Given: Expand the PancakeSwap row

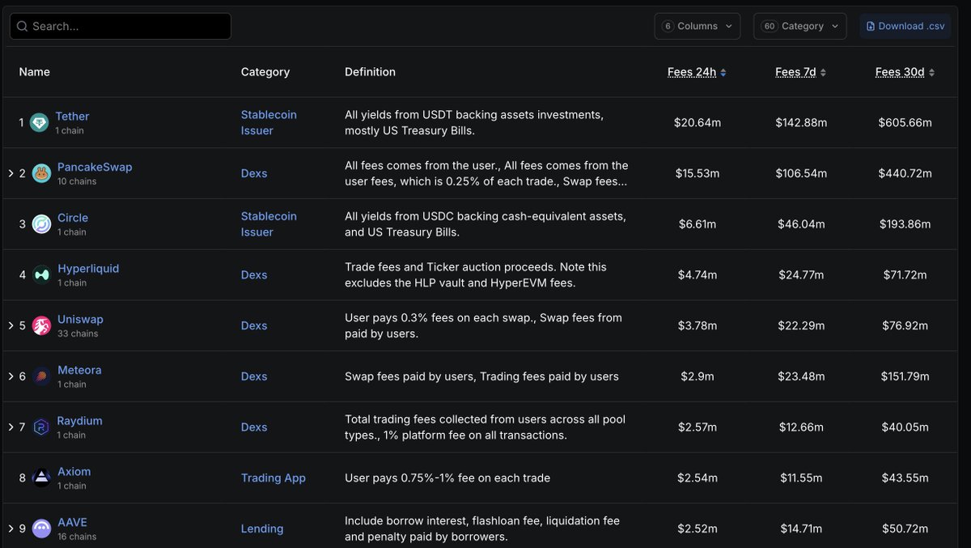Looking at the screenshot, I should click(11, 174).
